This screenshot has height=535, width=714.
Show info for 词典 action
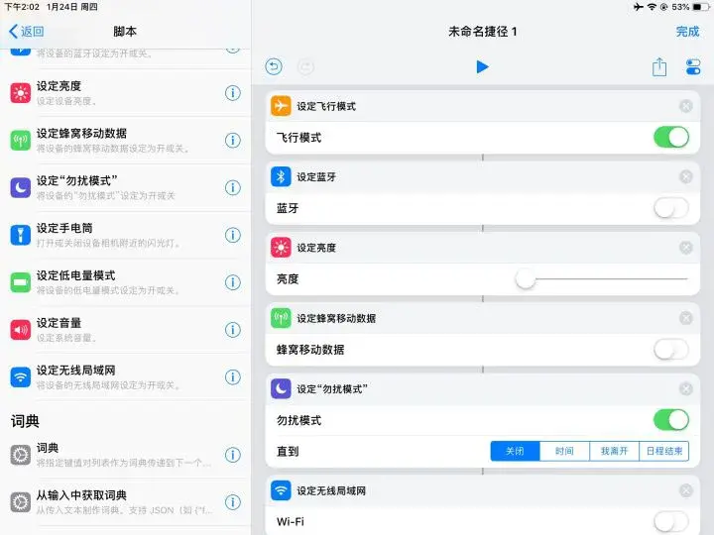(233, 455)
